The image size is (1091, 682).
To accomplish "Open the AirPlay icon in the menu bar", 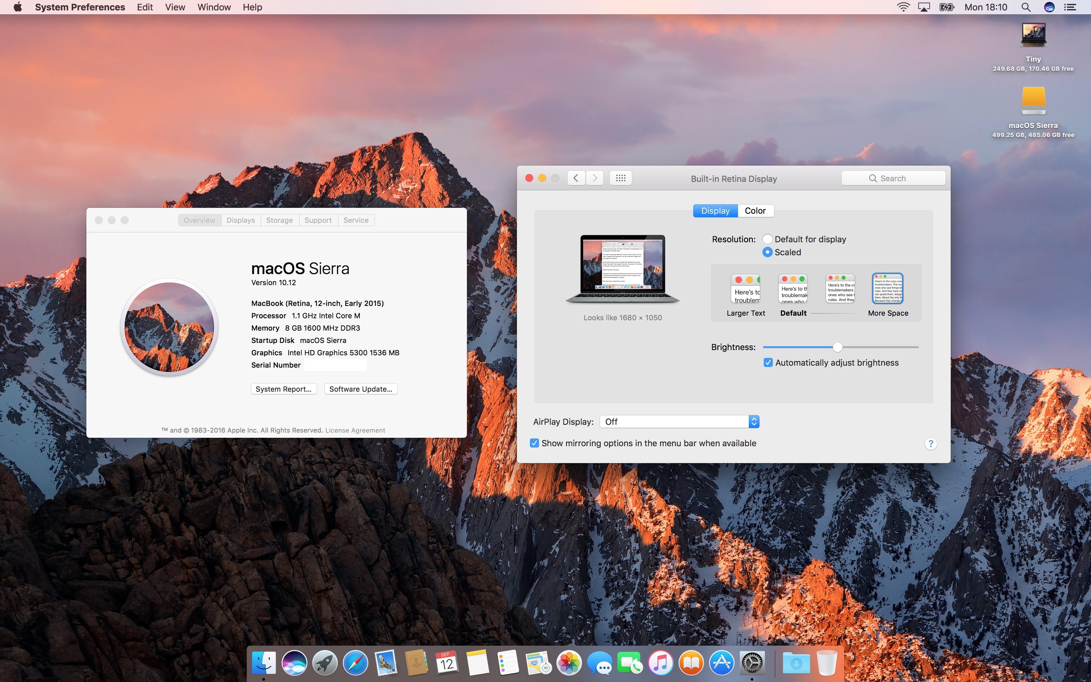I will [x=924, y=7].
